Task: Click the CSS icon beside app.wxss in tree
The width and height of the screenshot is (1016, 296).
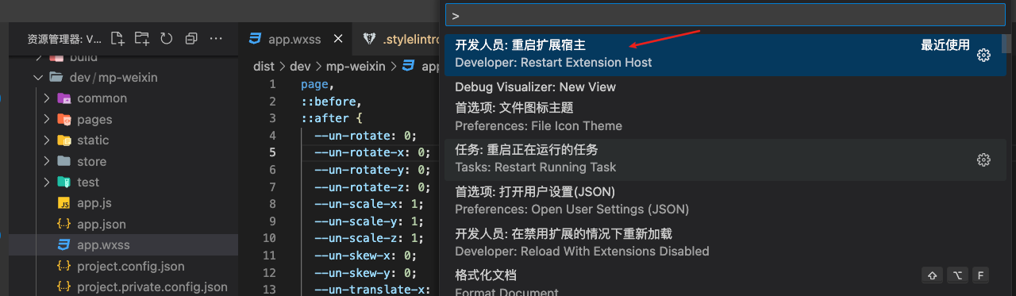Action: point(64,244)
